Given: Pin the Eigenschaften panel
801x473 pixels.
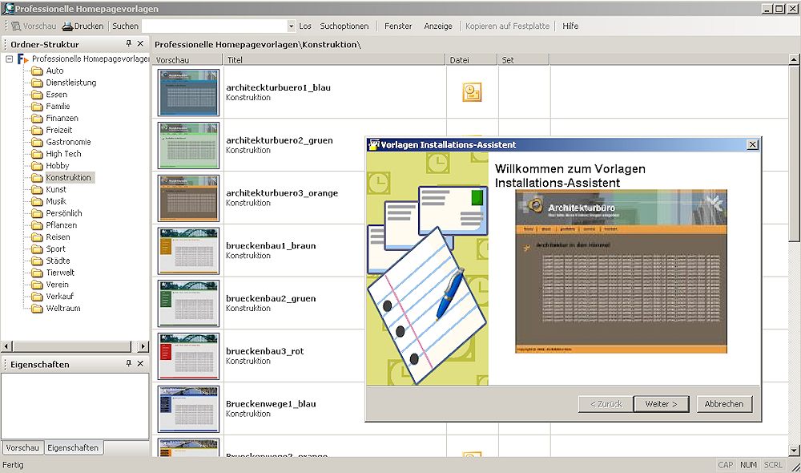Looking at the screenshot, I should coord(129,364).
